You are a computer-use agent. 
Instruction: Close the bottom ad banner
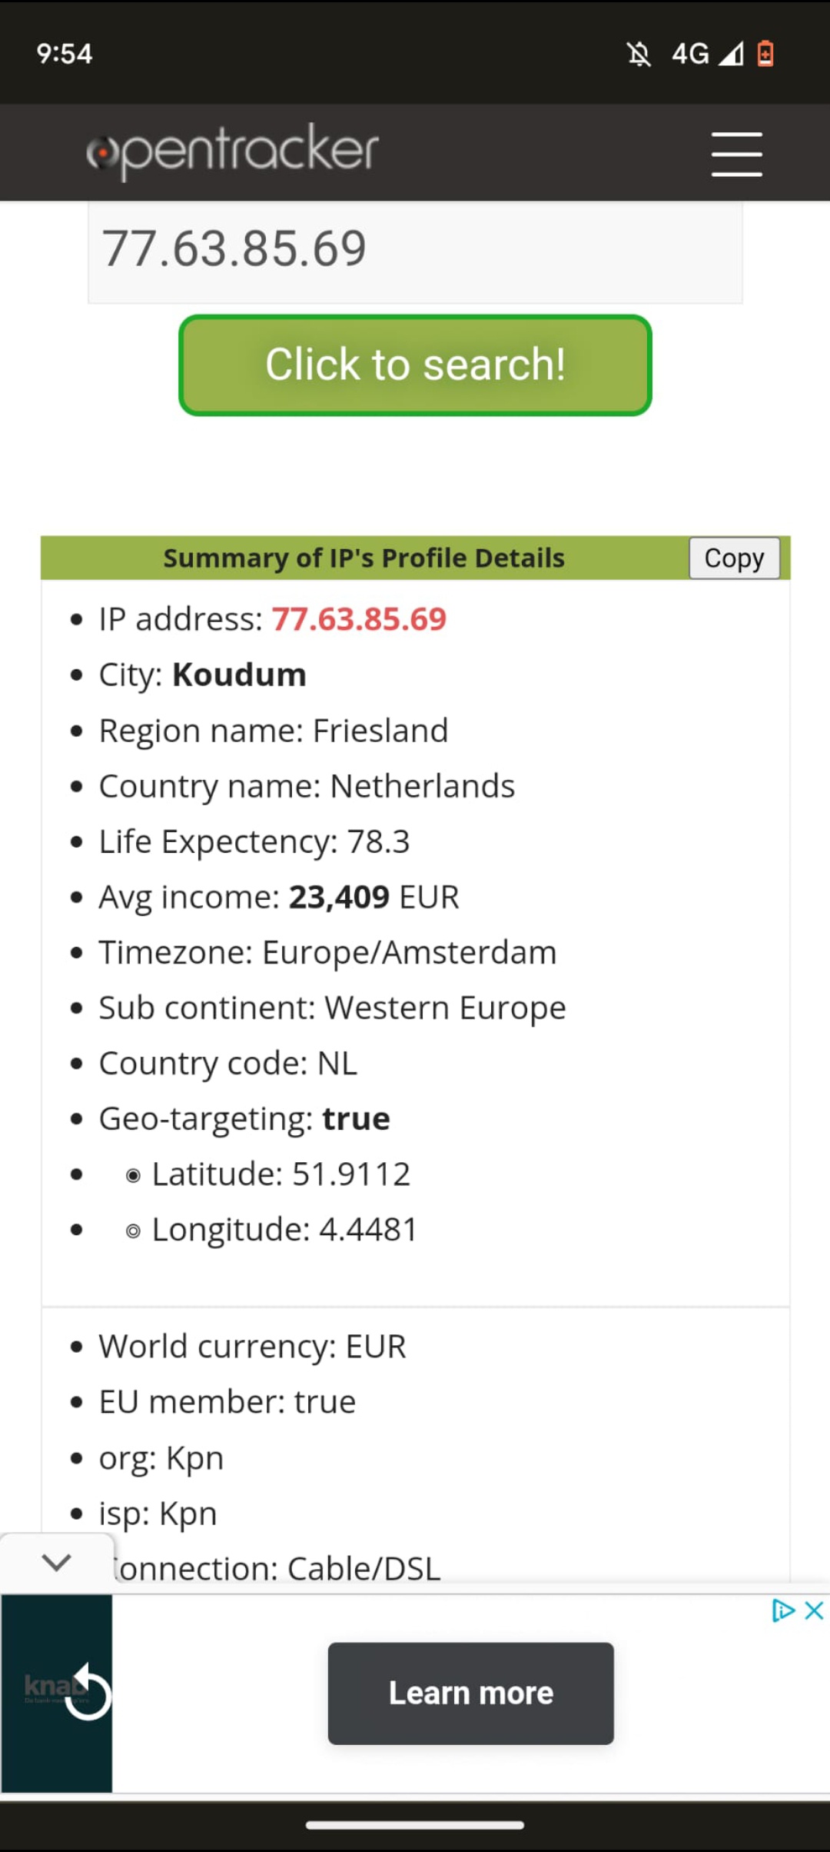pyautogui.click(x=814, y=1611)
